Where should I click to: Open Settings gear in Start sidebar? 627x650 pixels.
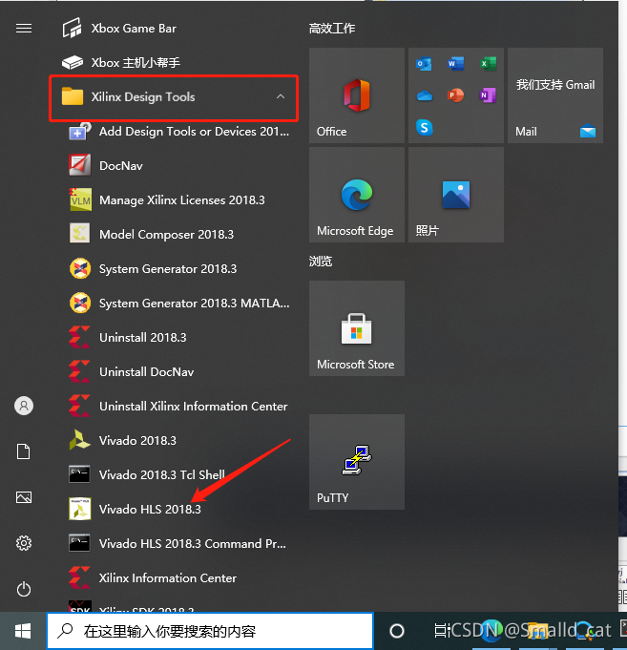24,543
